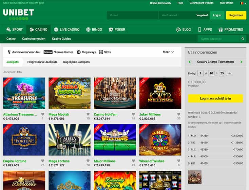The image size is (249, 190).
Task: Open Atlantean Treasures game thumbnail
Action: pyautogui.click(x=24, y=93)
